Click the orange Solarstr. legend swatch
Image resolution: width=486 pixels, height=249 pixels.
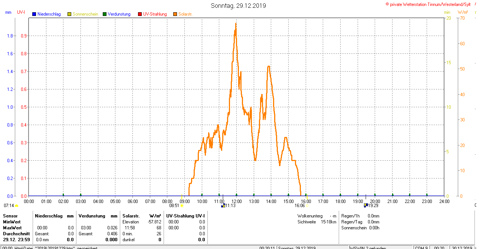(x=175, y=14)
